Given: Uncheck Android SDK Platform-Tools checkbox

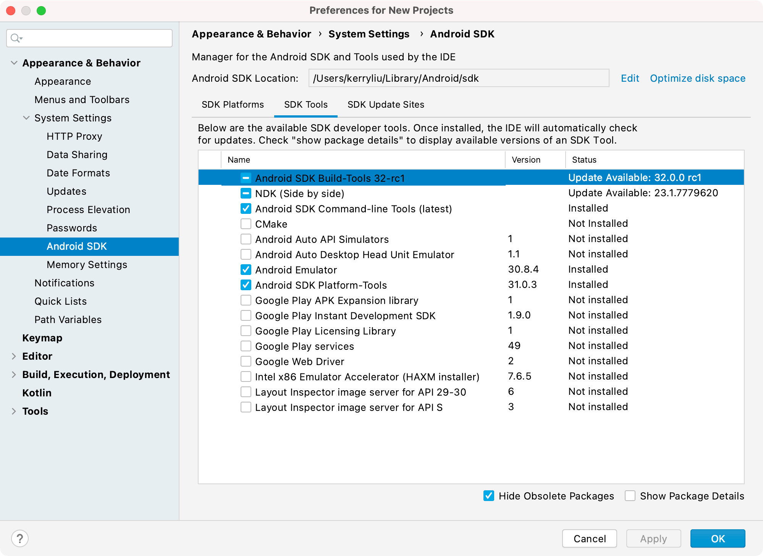Looking at the screenshot, I should point(246,285).
